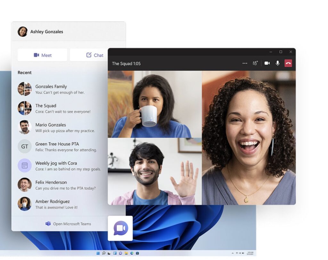Click the large purple Chat video icon
Image resolution: width=328 pixels, height=260 pixels.
pos(120,228)
